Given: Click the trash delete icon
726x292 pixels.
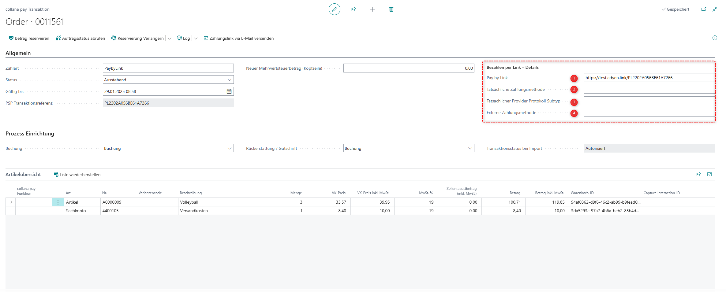Looking at the screenshot, I should (391, 9).
